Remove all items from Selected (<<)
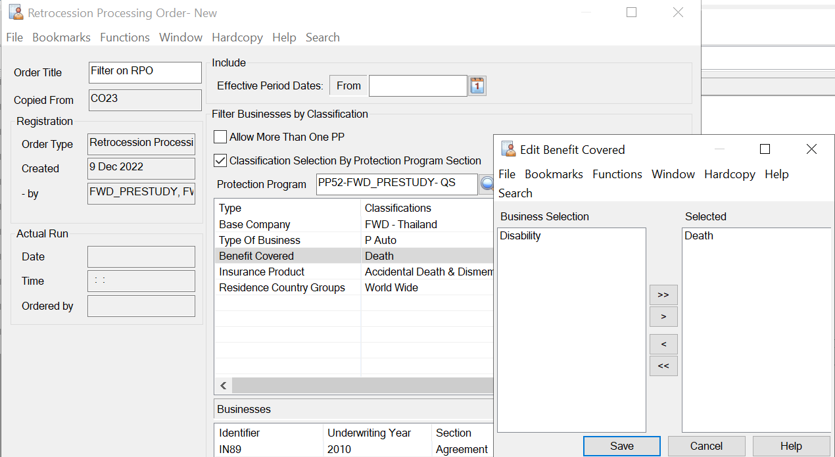Image resolution: width=835 pixels, height=457 pixels. 663,366
